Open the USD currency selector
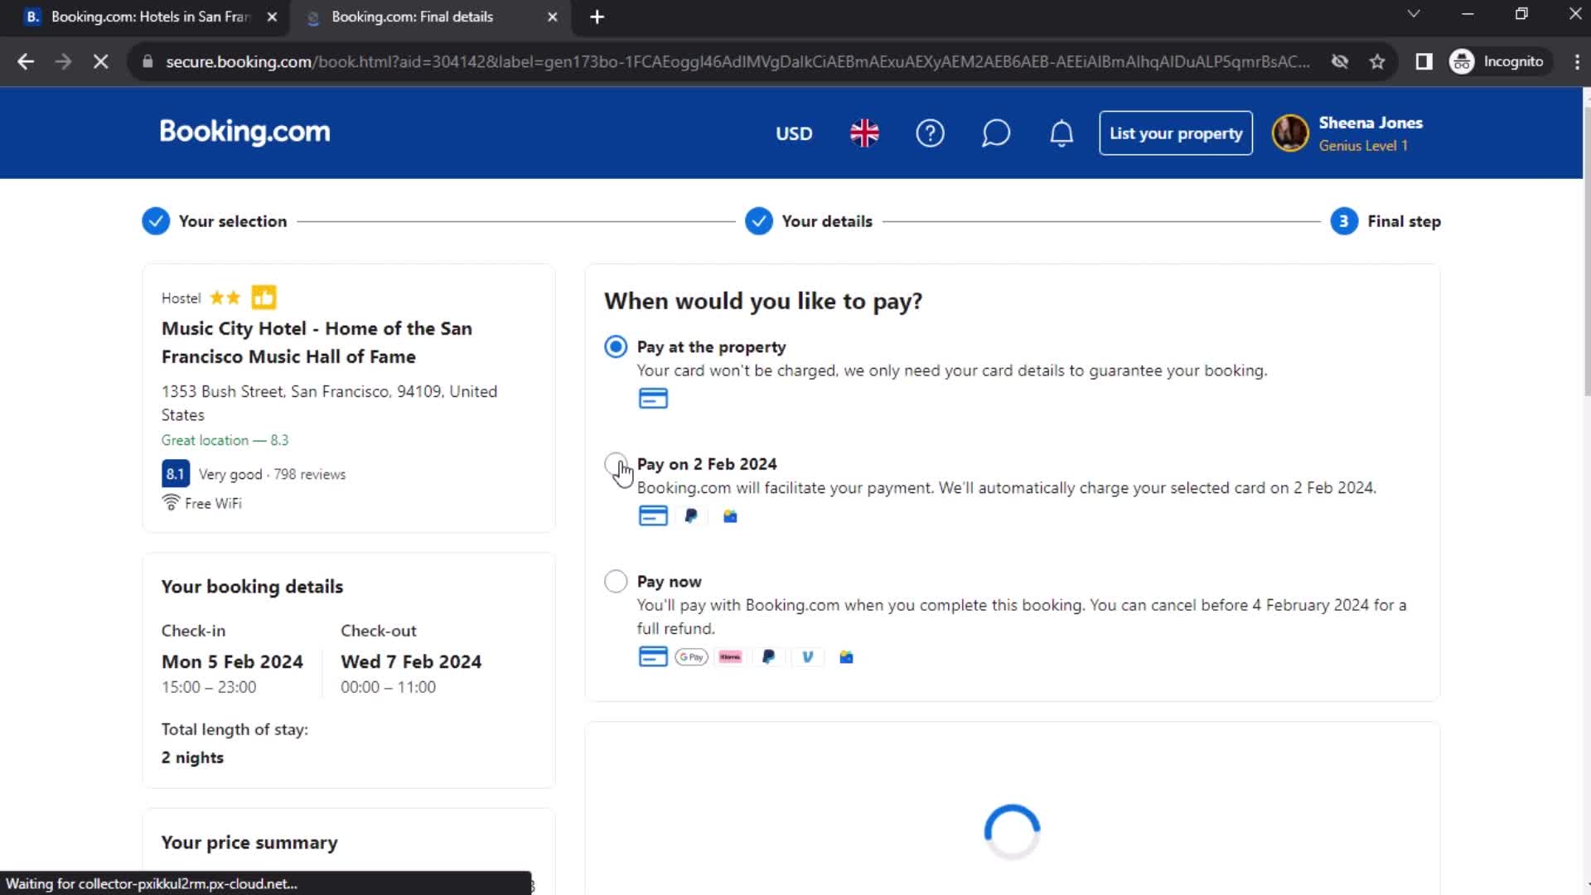 794,133
